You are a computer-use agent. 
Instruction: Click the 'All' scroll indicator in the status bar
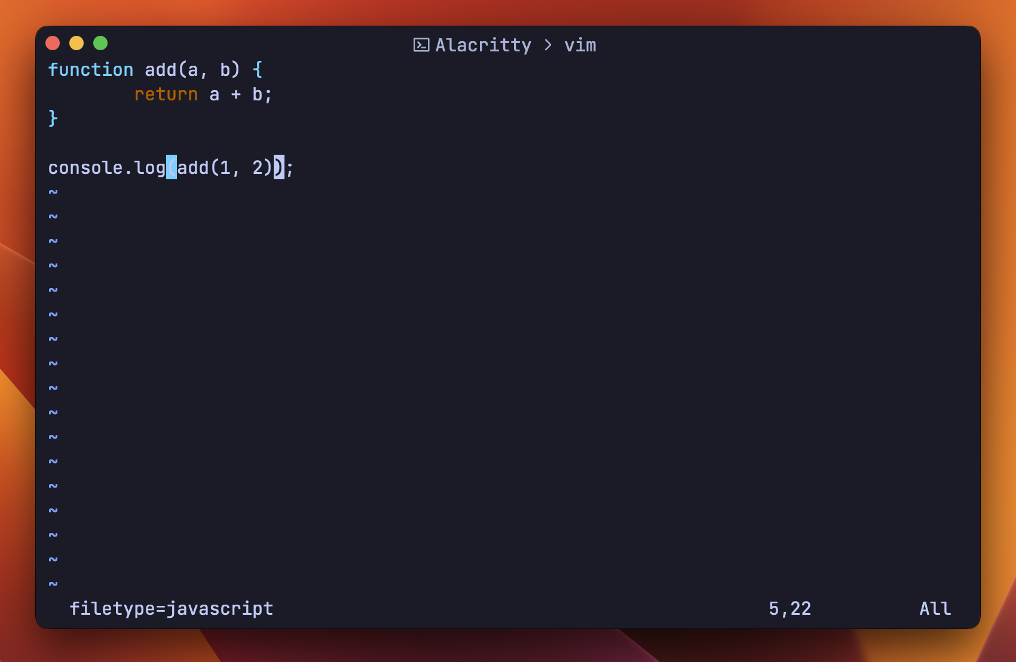pyautogui.click(x=934, y=608)
